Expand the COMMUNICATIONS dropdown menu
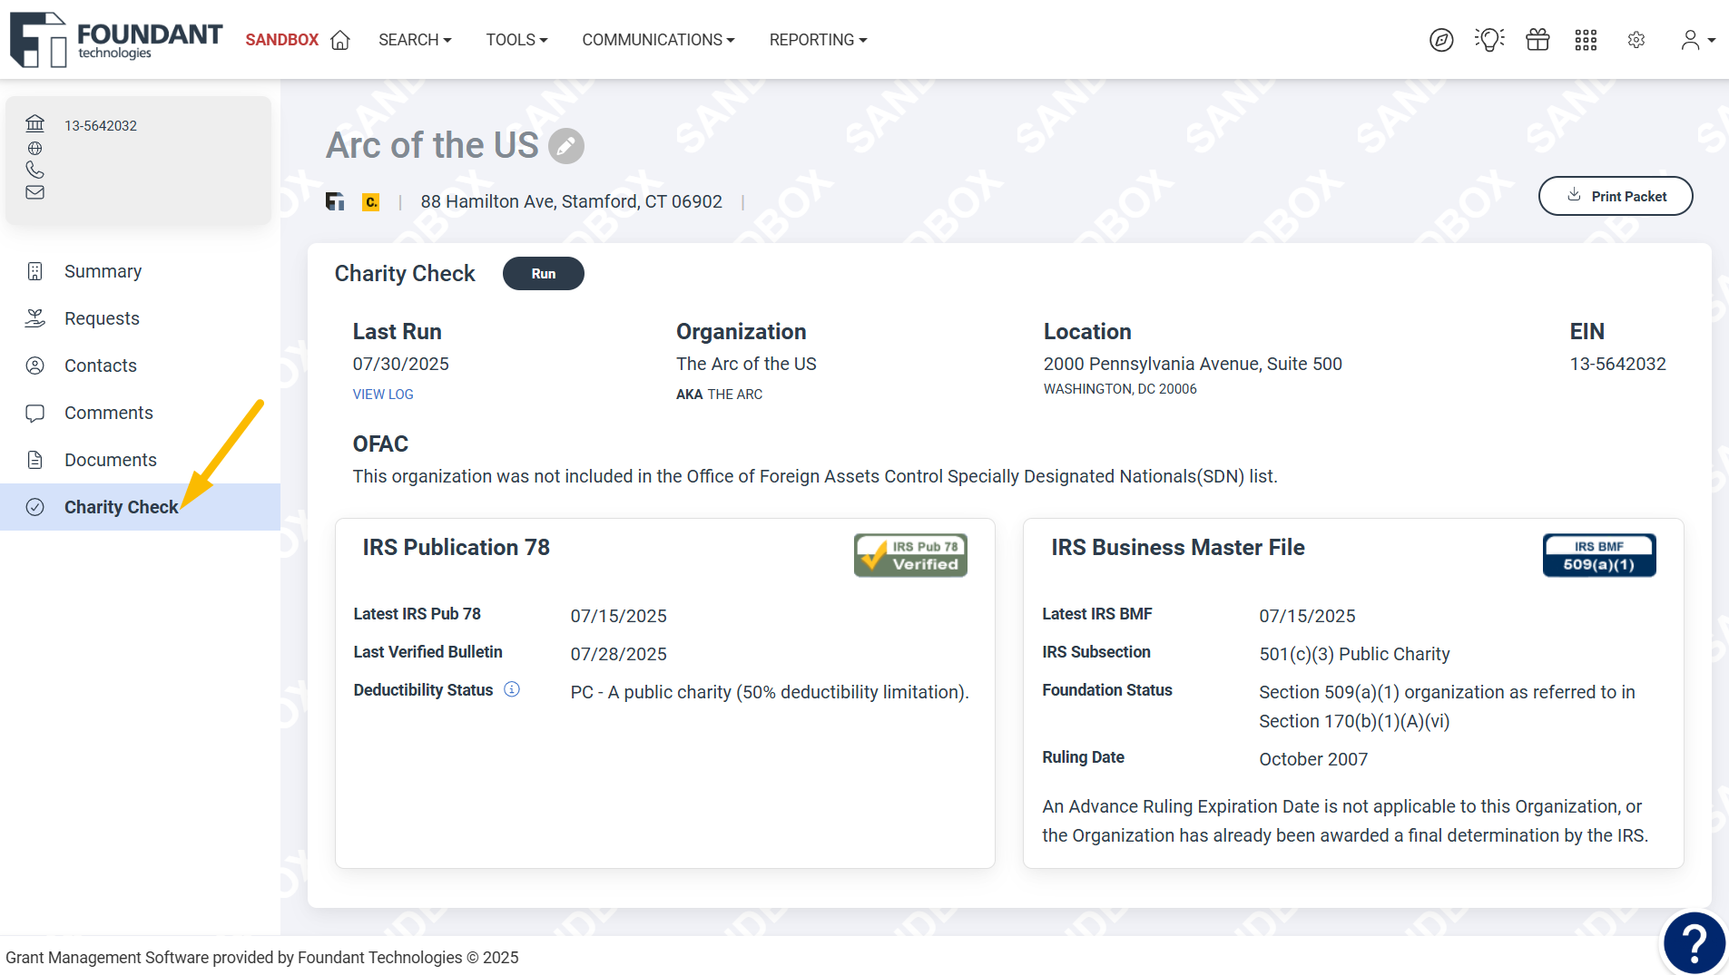The width and height of the screenshot is (1729, 975). (658, 40)
